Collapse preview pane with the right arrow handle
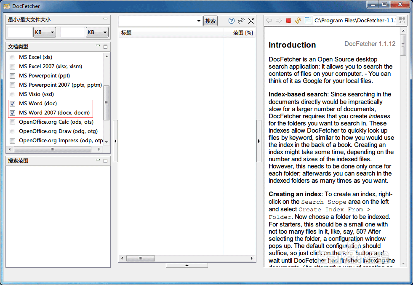 coord(258,141)
